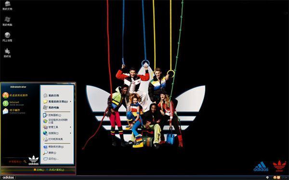The width and height of the screenshot is (289, 180).
Task: Expand the Administrative Tools submenu arrow
Action: pyautogui.click(x=70, y=127)
